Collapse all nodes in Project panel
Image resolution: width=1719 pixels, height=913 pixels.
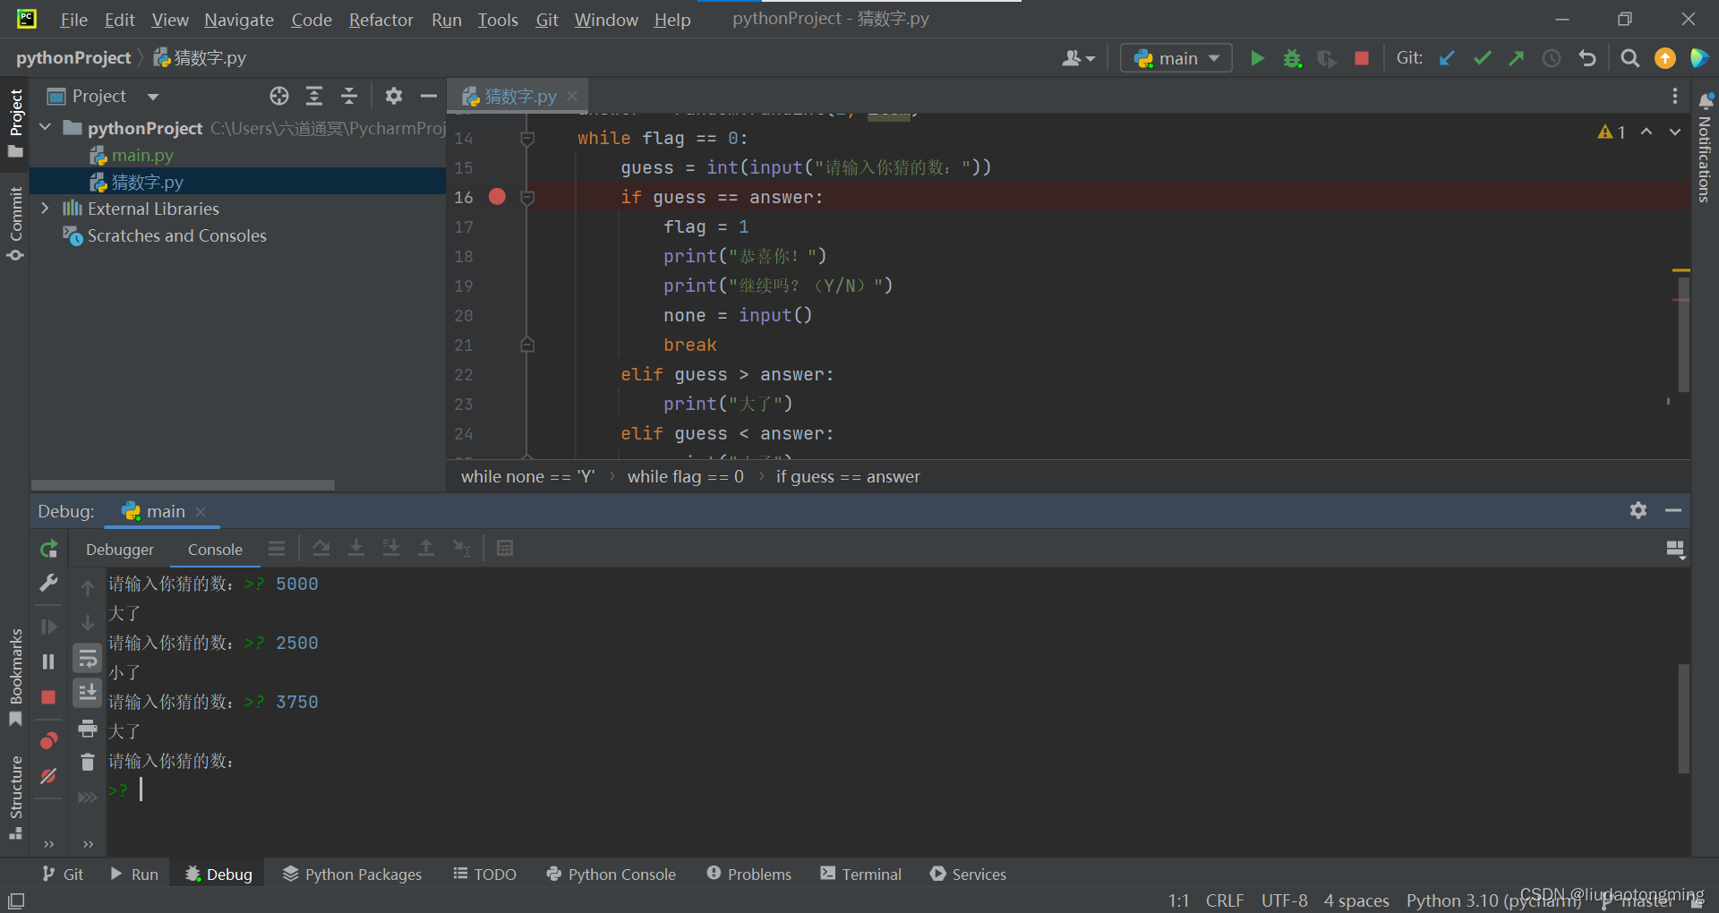coord(349,96)
